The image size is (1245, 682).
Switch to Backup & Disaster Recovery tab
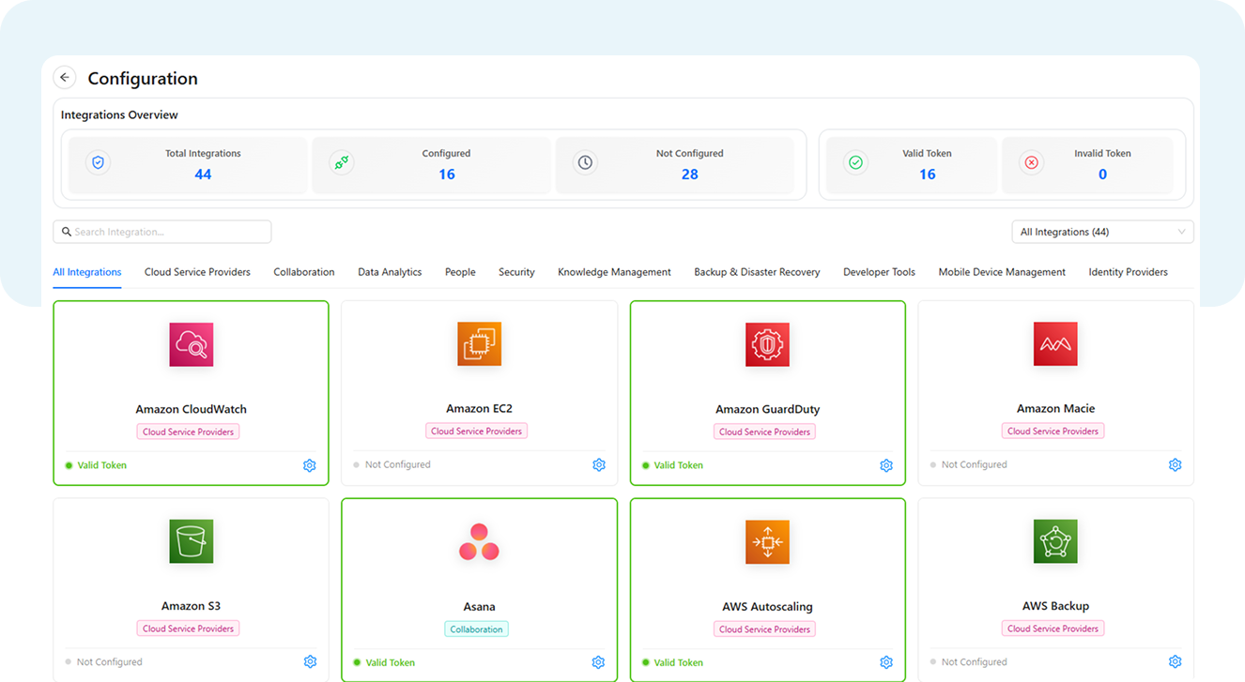coord(757,272)
